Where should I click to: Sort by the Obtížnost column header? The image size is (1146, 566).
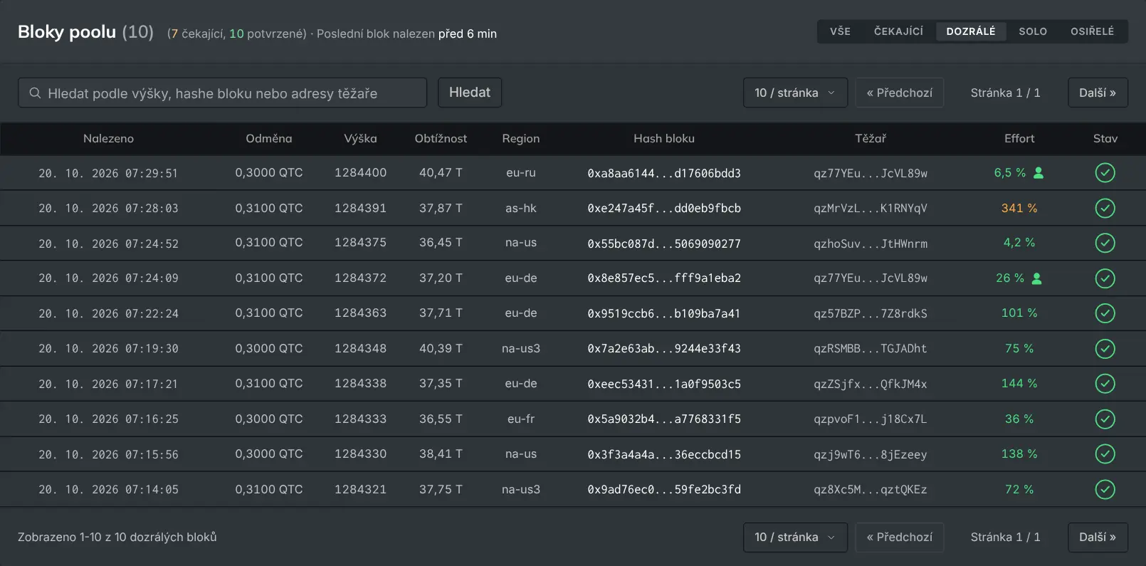click(441, 139)
